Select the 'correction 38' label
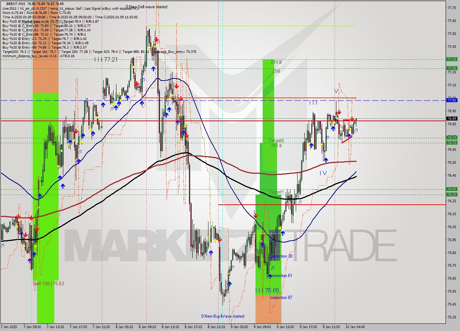Screen dimensions: 460x331 [x=281, y=257]
